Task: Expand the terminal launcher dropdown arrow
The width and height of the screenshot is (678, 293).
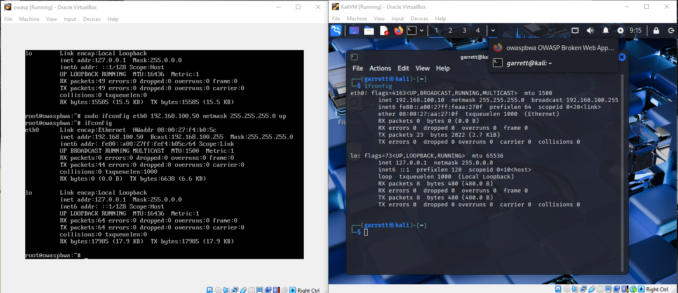Action: tap(422, 30)
